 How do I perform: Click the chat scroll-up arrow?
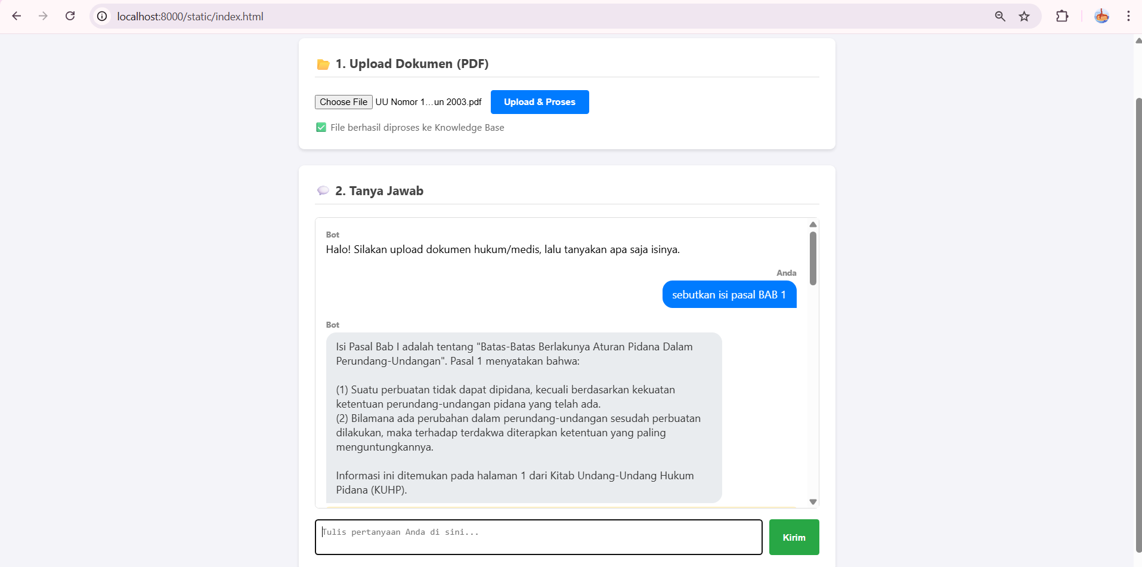tap(813, 224)
